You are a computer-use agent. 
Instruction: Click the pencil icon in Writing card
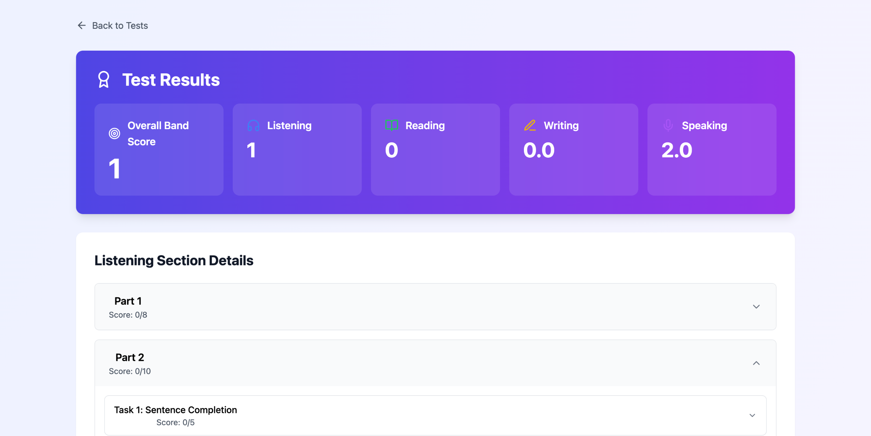point(530,125)
